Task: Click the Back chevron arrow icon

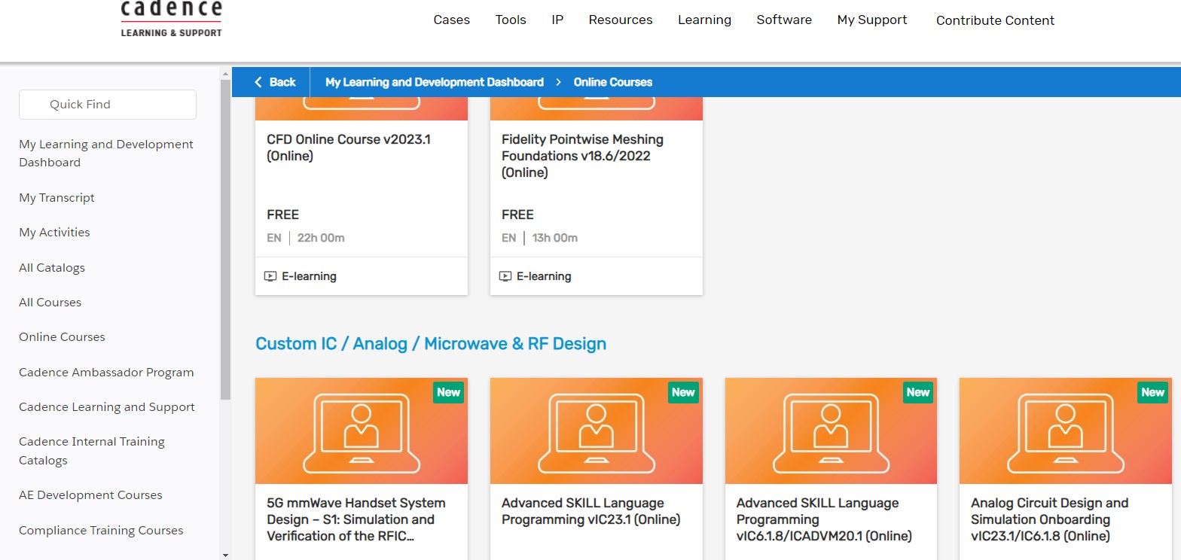Action: point(258,82)
